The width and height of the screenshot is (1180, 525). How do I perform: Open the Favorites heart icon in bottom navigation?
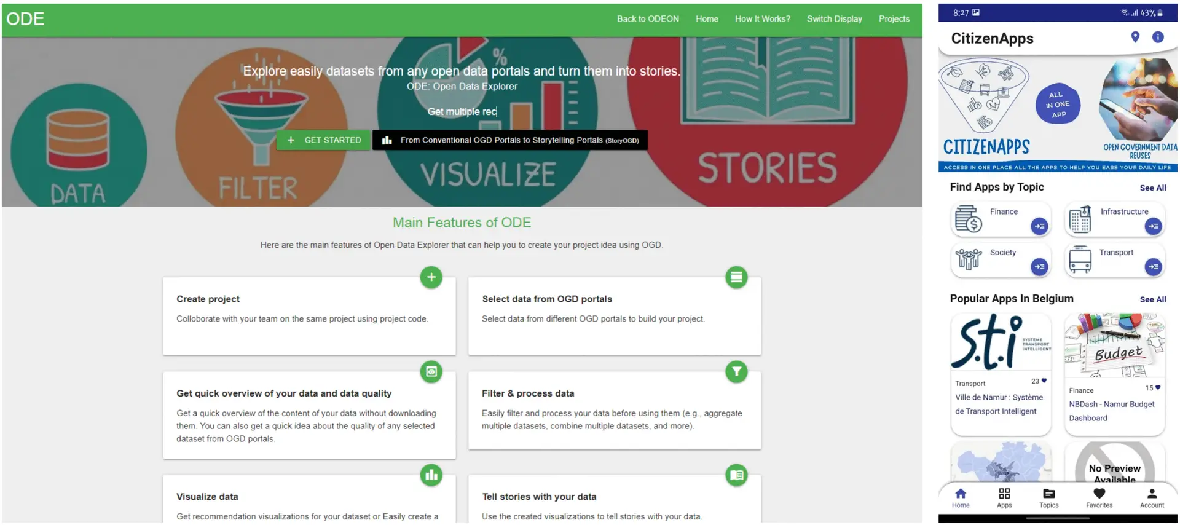1099,497
